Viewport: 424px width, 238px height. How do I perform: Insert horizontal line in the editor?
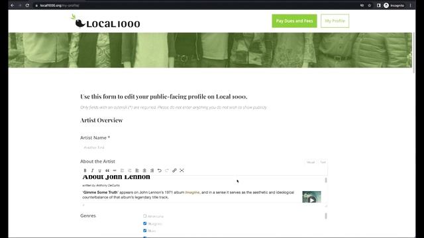point(115,171)
